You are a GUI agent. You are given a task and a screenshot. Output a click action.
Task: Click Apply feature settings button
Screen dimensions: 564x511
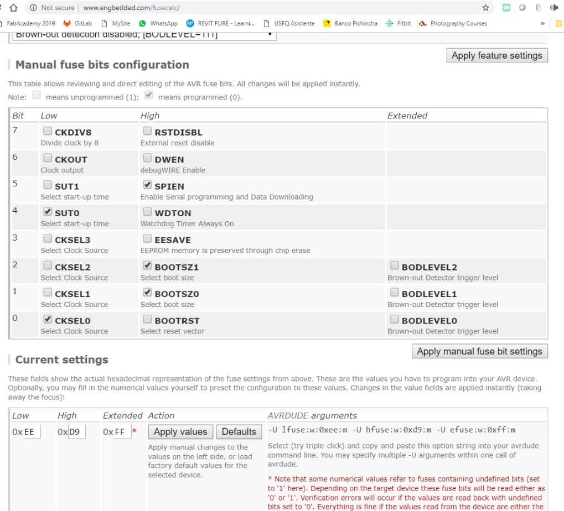[496, 55]
